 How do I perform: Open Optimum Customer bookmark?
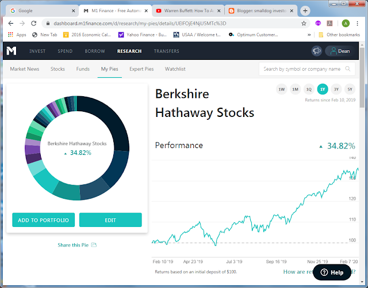click(253, 35)
